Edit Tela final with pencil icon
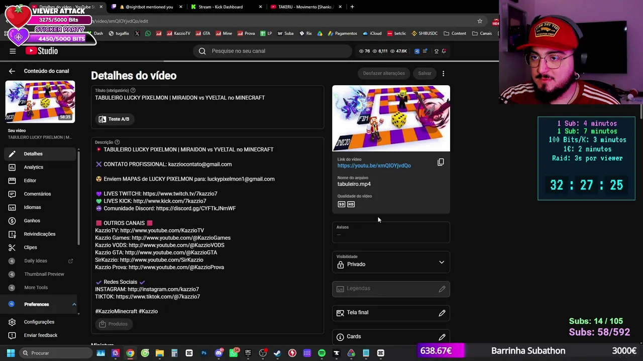643x361 pixels. 442,313
